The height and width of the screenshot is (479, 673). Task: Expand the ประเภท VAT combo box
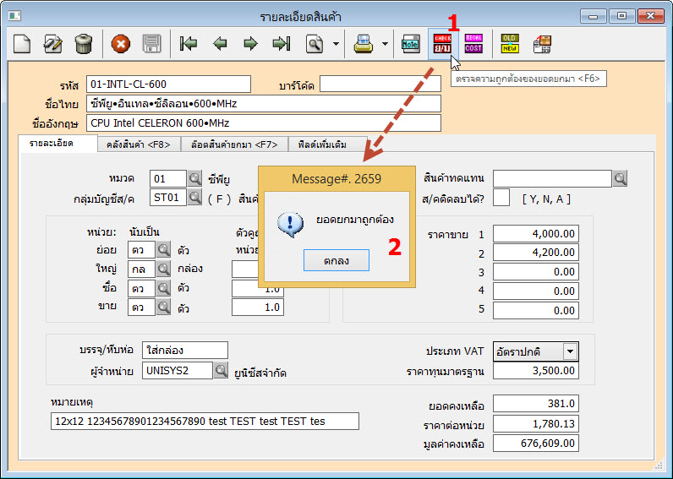point(570,351)
